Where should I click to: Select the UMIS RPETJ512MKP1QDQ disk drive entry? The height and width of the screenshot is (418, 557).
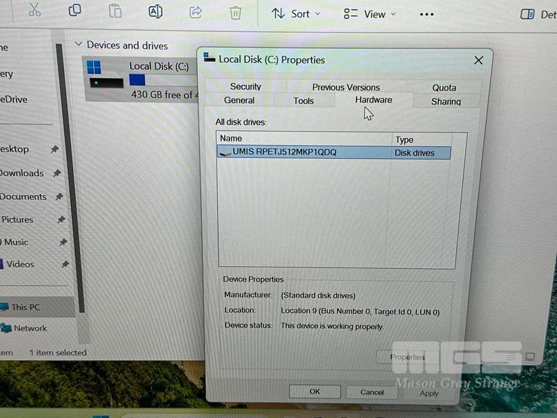tap(284, 152)
